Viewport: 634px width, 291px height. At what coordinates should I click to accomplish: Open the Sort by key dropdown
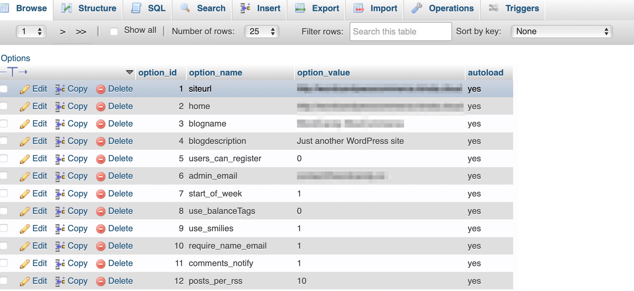point(562,32)
